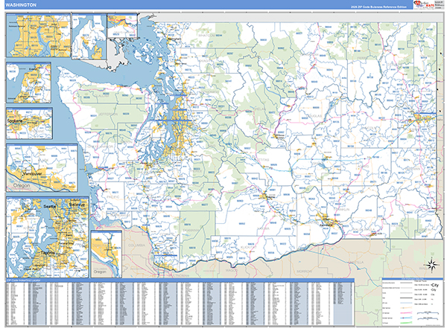Screen dimensions: 447x328
Task: Click the Oregon label in the Vancouver inset
Action: click(x=22, y=185)
